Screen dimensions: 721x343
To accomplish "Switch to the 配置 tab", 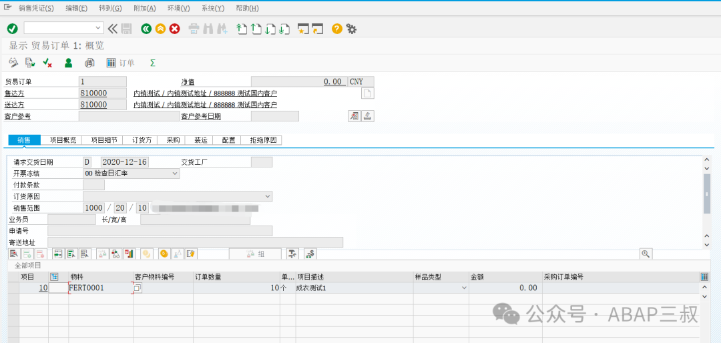I will point(227,140).
